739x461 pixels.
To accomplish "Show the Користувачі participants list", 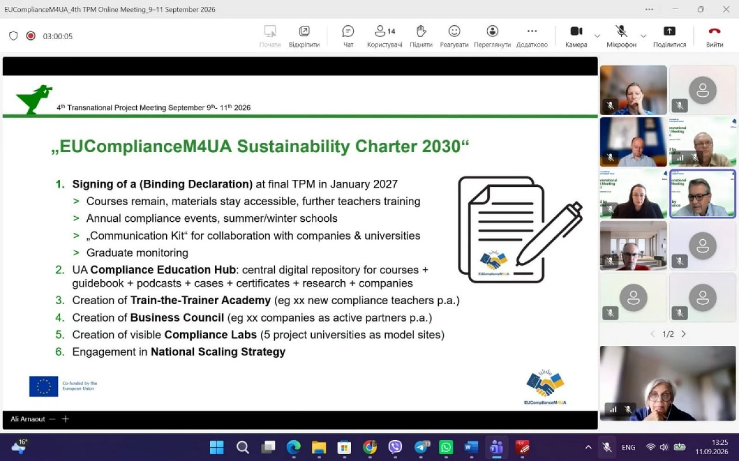I will click(x=384, y=36).
